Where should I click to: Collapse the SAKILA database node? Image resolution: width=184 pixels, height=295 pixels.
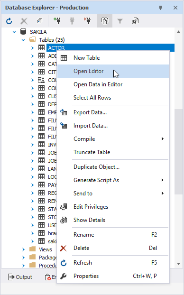click(14, 32)
